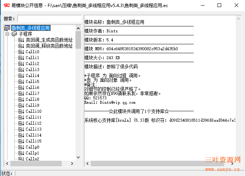Click the subroutine icon next to Calli9
The height and width of the screenshot is (176, 245).
click(21, 105)
